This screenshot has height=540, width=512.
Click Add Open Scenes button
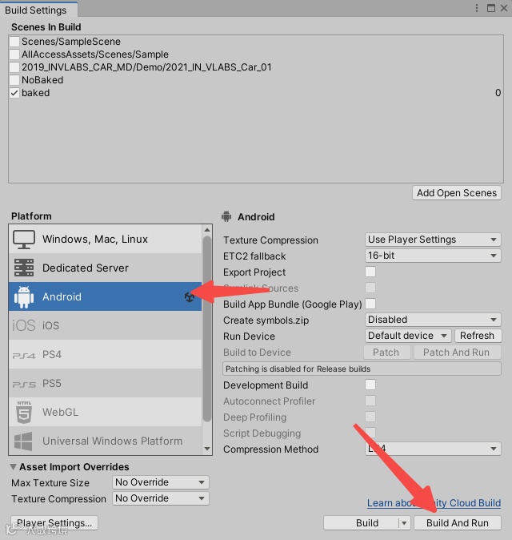coord(457,193)
